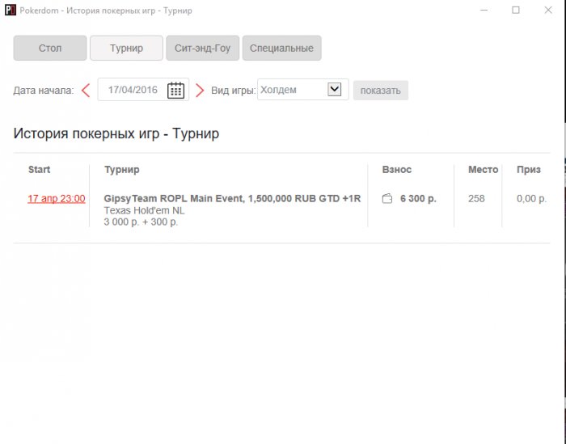Click the История покерных игр - Турнир heading

[116, 133]
